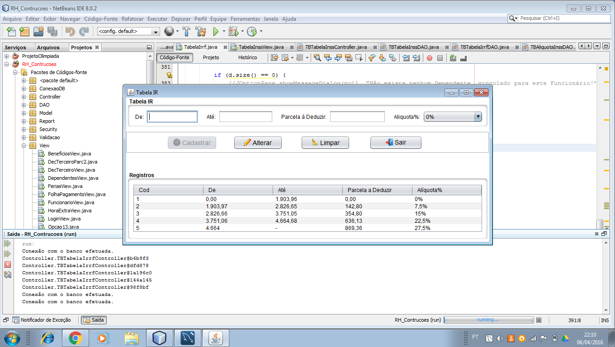Click the Open Project folder icon
615x347 pixels.
click(x=38, y=32)
